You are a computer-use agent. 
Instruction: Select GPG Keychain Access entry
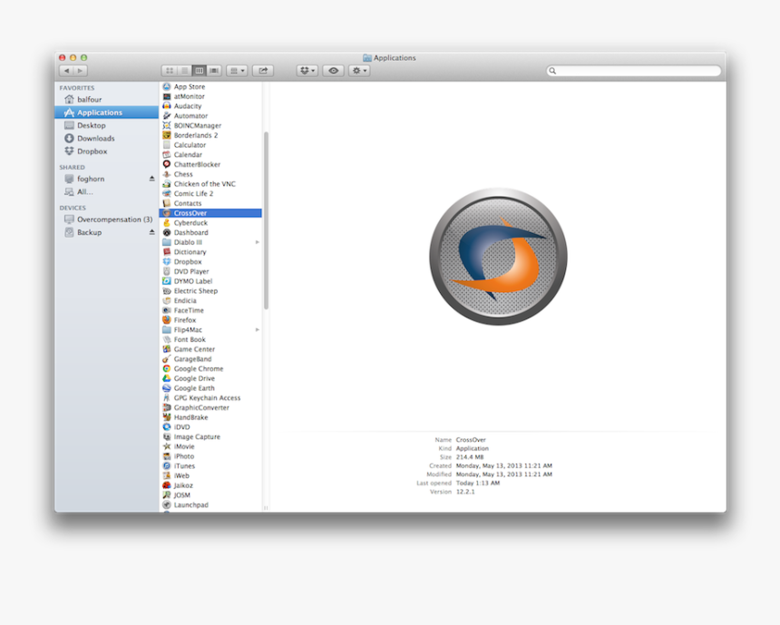211,398
